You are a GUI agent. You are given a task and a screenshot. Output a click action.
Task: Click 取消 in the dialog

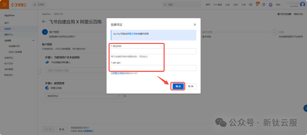click(191, 86)
